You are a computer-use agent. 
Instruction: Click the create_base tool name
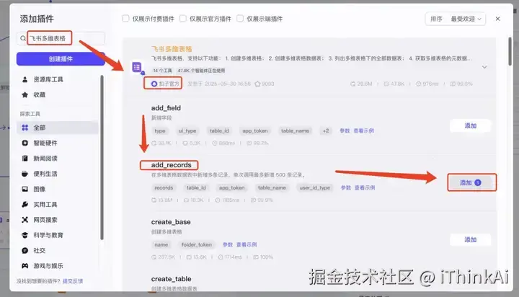(171, 222)
